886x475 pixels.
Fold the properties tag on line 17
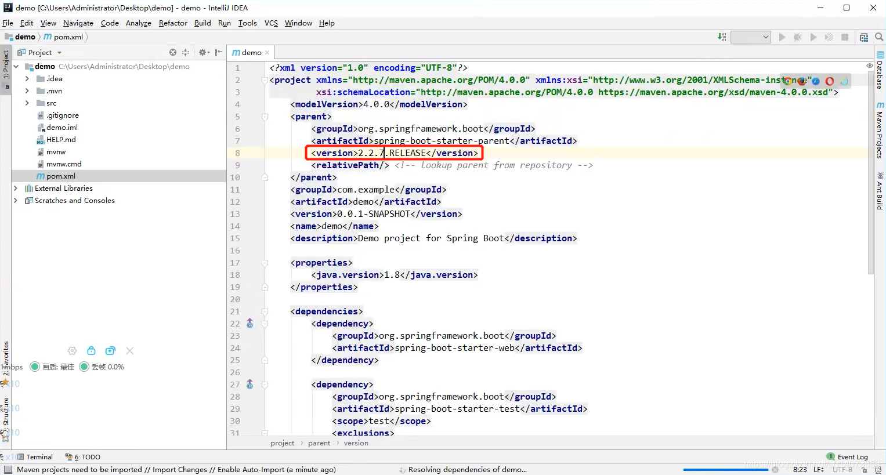(265, 263)
